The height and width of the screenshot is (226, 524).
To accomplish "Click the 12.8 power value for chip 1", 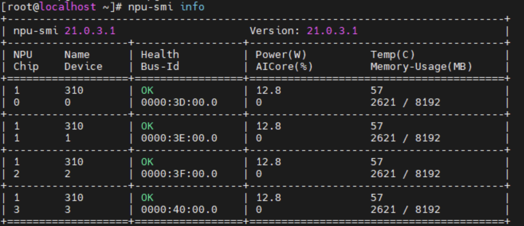I will tap(269, 126).
